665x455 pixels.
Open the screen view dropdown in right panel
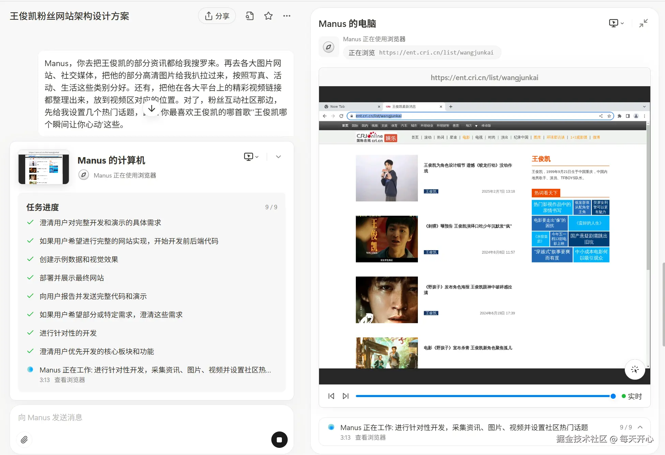(x=616, y=23)
